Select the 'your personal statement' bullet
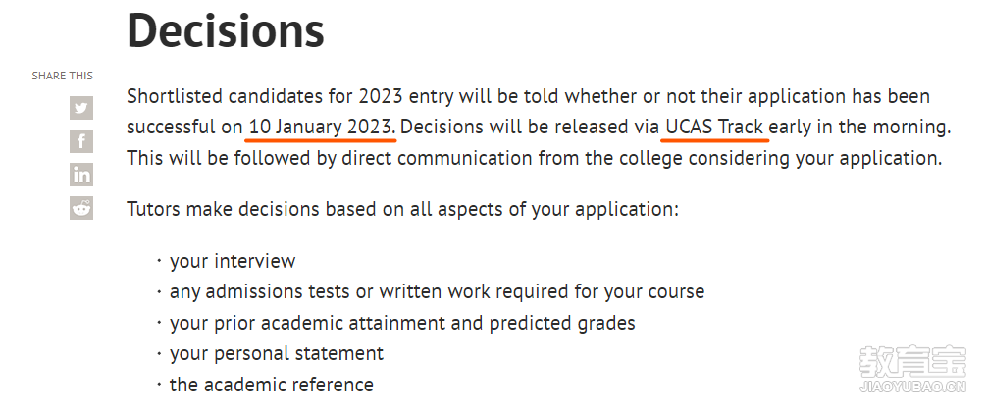This screenshot has height=415, width=987. tap(277, 354)
